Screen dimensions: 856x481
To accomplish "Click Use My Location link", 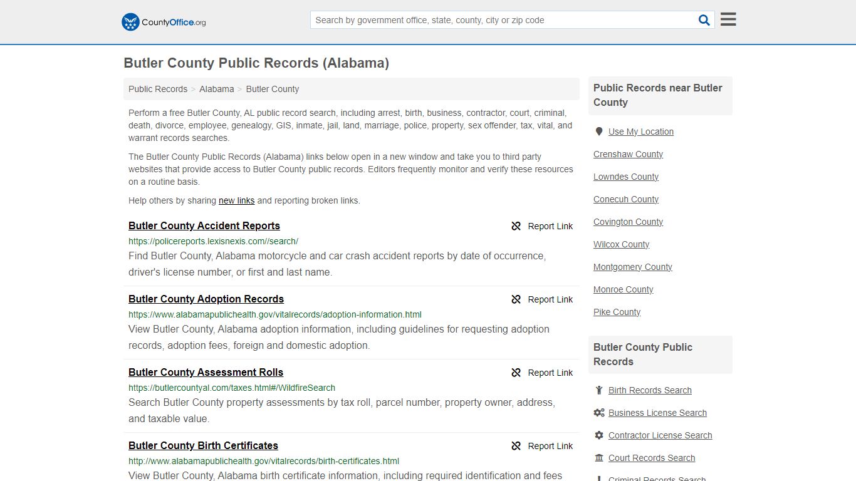I will 641,132.
